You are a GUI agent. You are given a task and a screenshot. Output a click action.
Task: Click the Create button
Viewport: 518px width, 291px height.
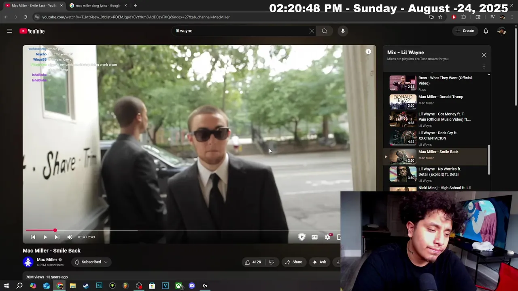point(465,31)
